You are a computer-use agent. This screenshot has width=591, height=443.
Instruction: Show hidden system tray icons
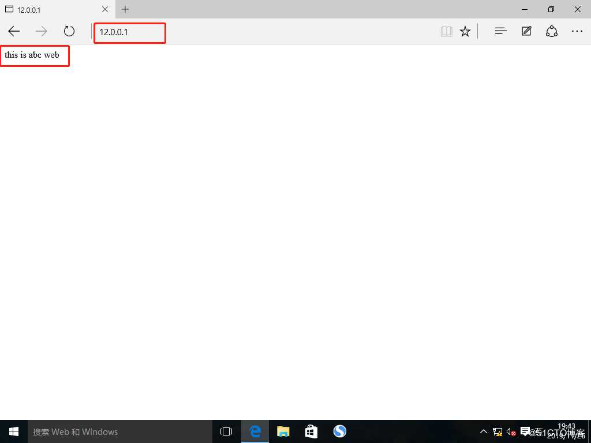click(483, 431)
